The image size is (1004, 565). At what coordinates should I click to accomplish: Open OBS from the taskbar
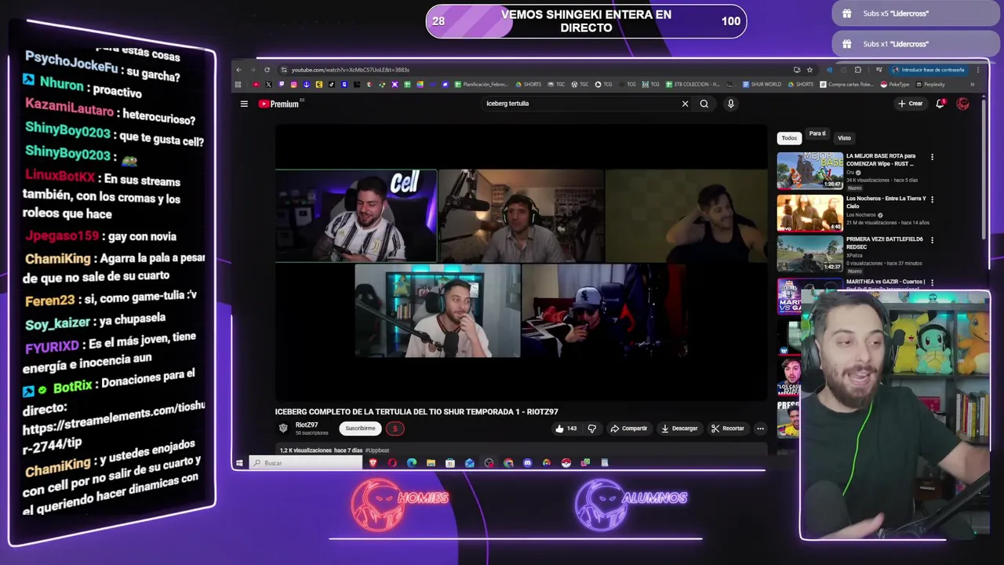tap(489, 463)
